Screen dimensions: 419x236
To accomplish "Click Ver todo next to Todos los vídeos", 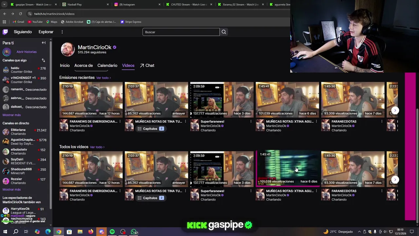I will (x=97, y=147).
